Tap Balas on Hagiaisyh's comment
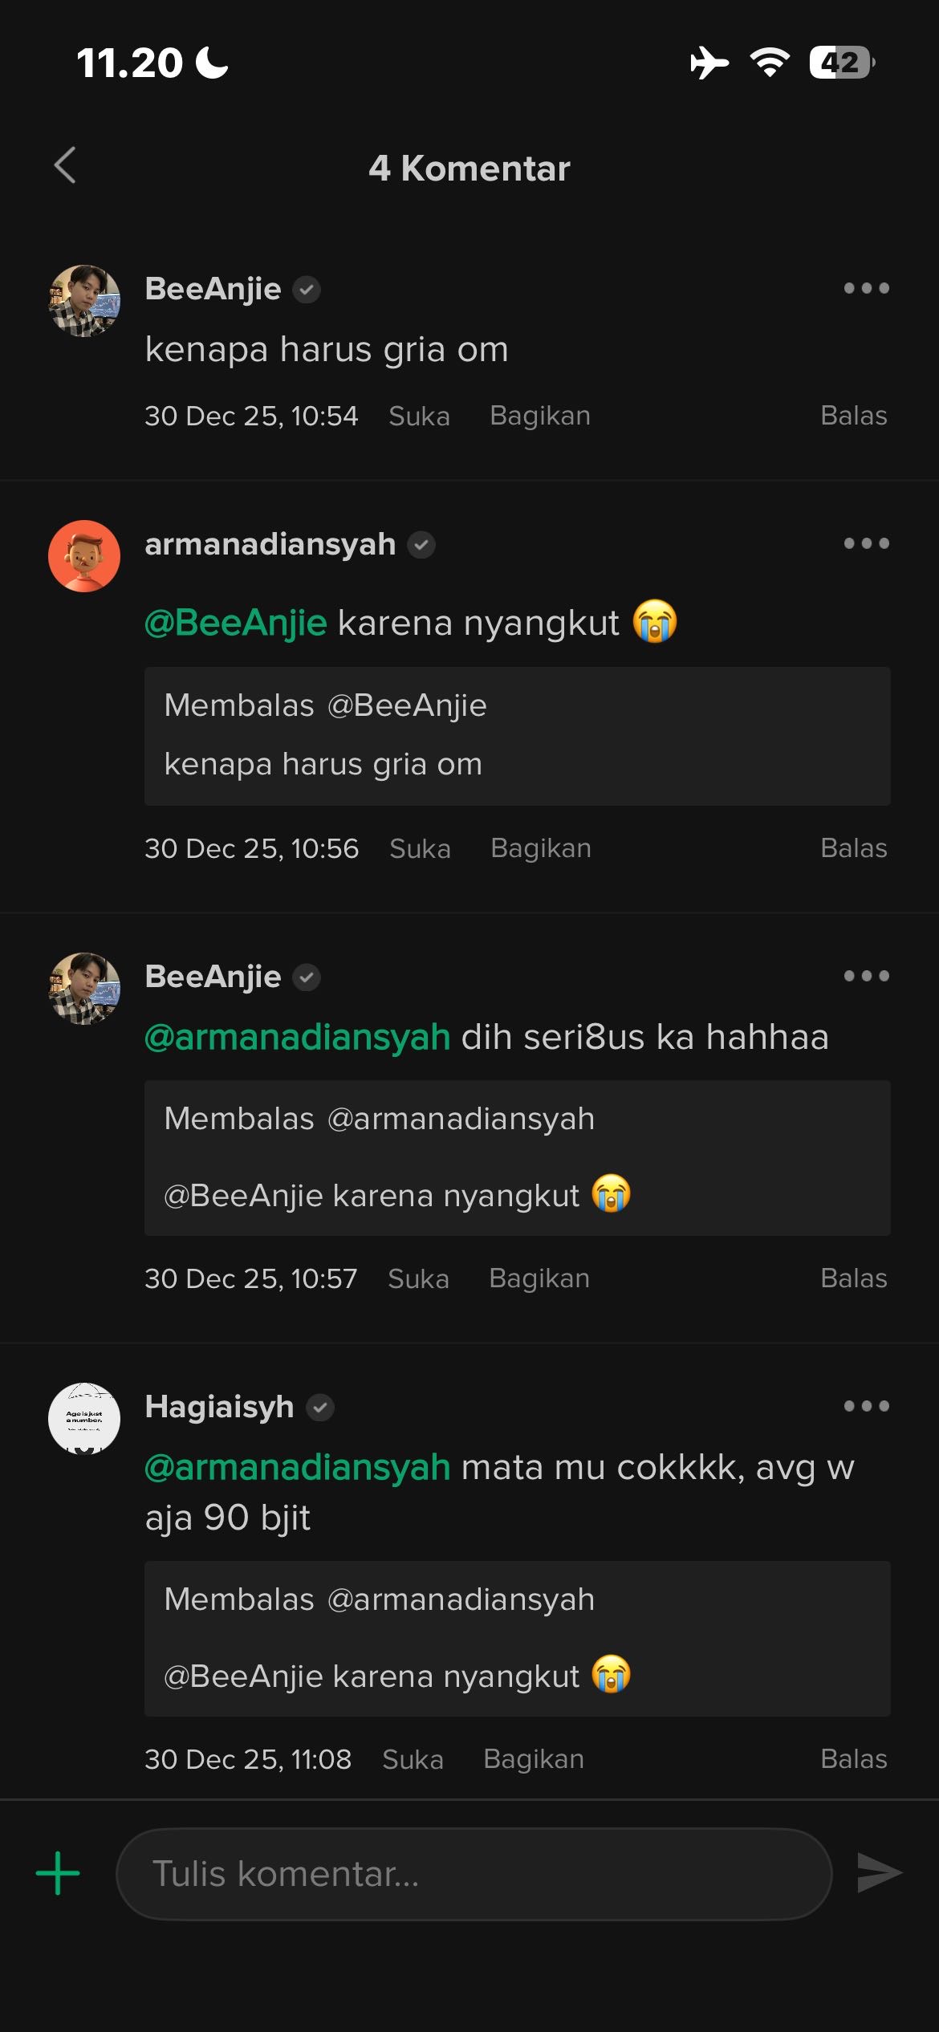This screenshot has height=2032, width=939. (853, 1759)
